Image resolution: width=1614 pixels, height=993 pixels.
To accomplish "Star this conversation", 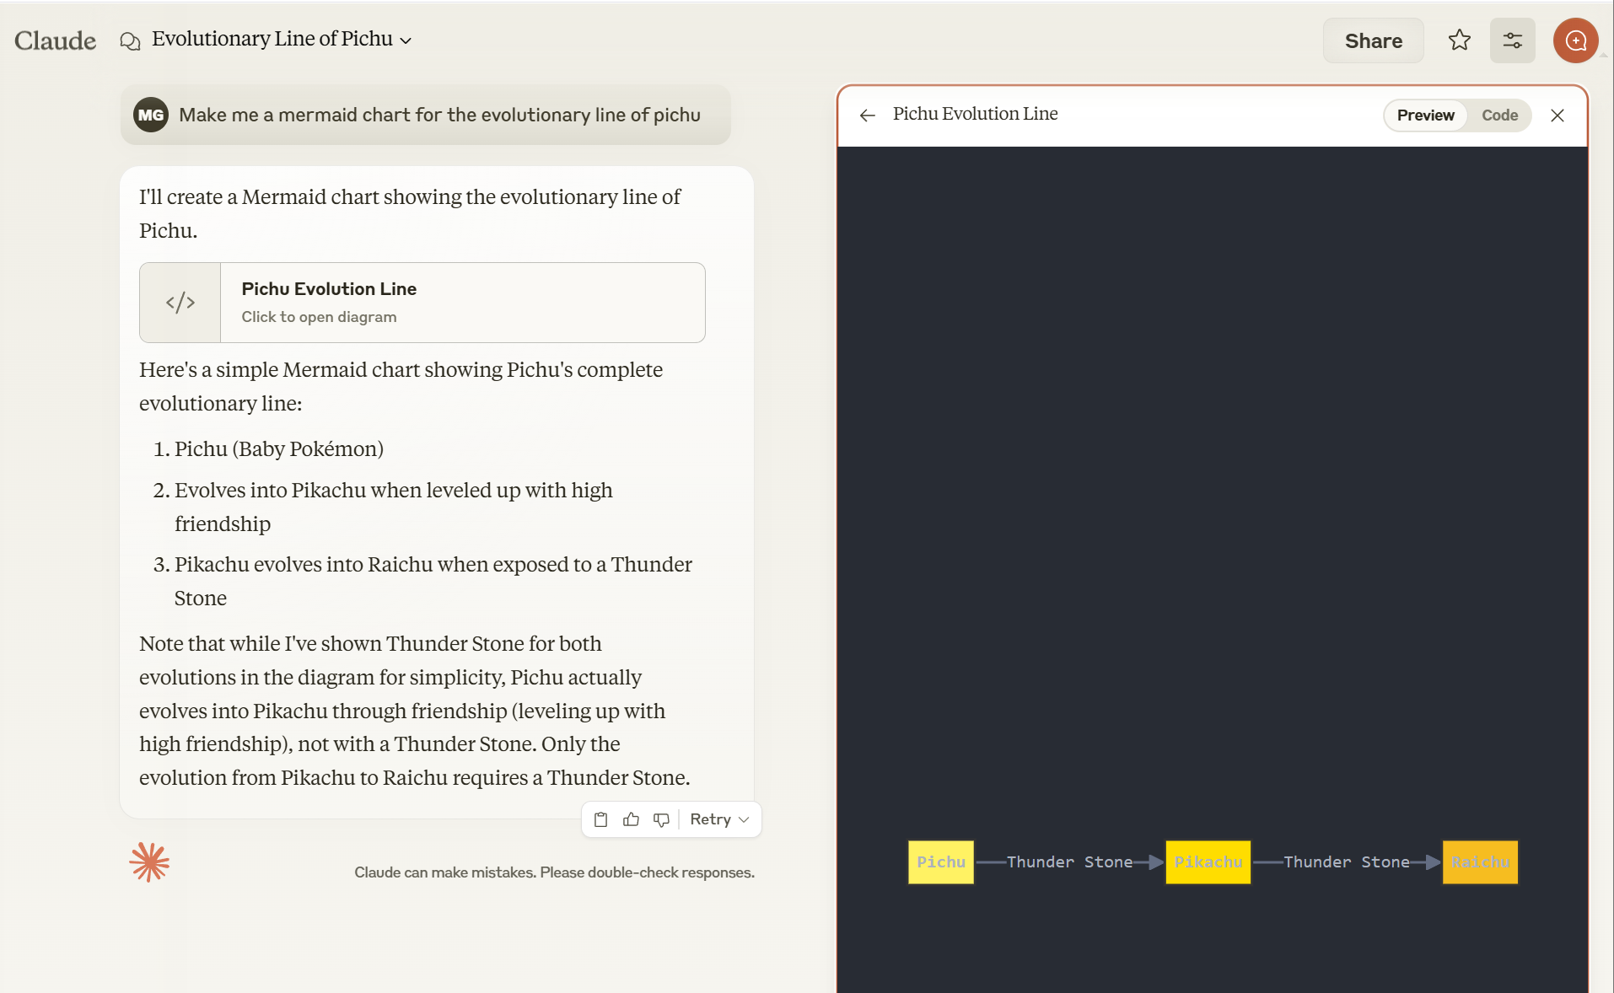I will [1459, 40].
